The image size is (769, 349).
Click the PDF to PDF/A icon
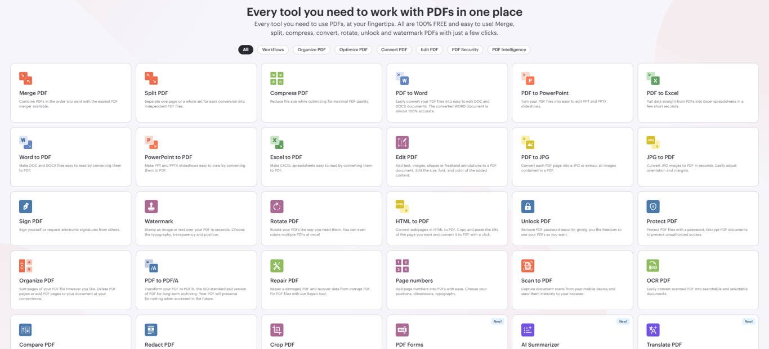(x=151, y=265)
